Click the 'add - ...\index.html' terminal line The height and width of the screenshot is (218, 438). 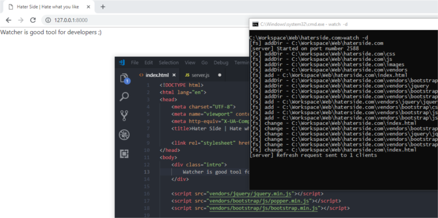(x=328, y=75)
